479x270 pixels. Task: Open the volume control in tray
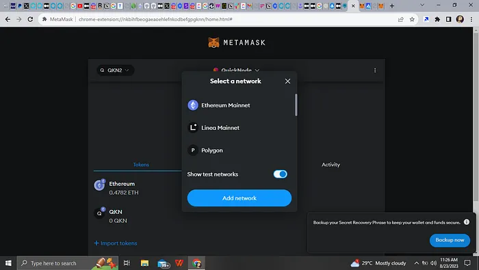point(433,263)
